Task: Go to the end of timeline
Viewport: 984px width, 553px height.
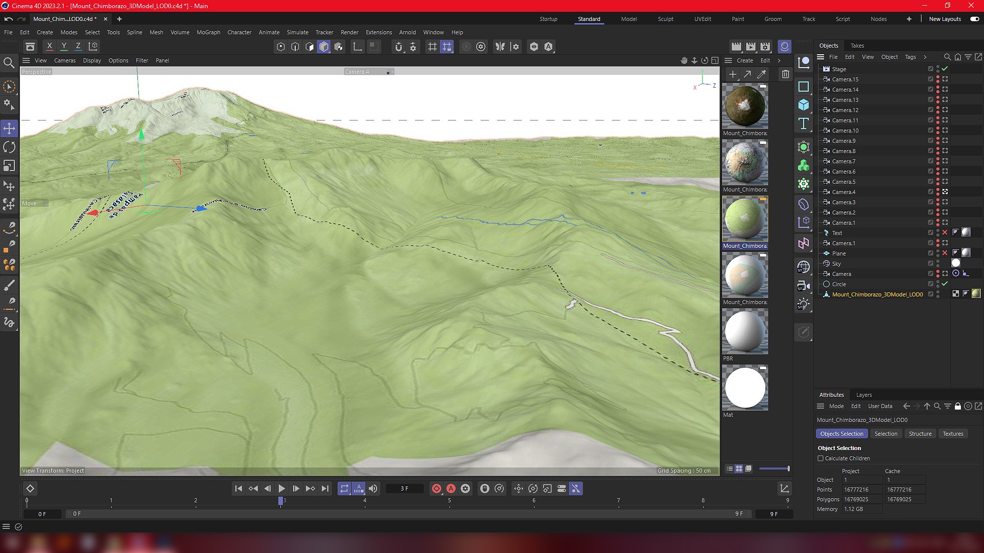Action: pos(325,489)
